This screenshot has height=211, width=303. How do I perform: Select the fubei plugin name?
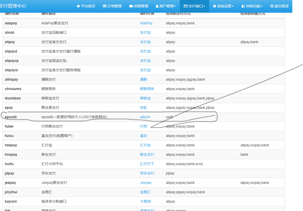(x=9, y=126)
